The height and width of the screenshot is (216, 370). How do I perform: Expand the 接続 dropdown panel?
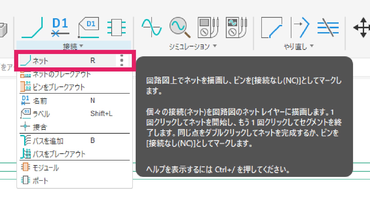tap(73, 47)
